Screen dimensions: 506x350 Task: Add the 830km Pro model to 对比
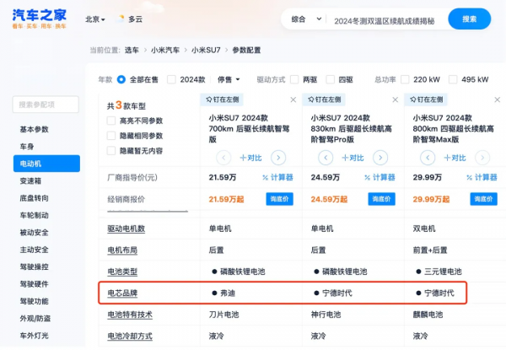point(353,158)
